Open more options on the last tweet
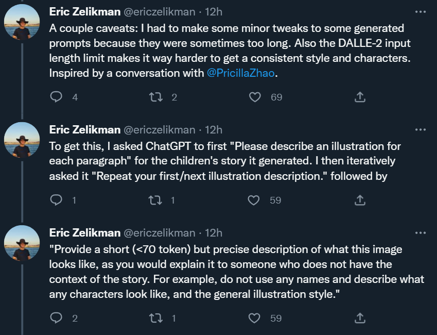Image resolution: width=437 pixels, height=335 pixels. [420, 233]
